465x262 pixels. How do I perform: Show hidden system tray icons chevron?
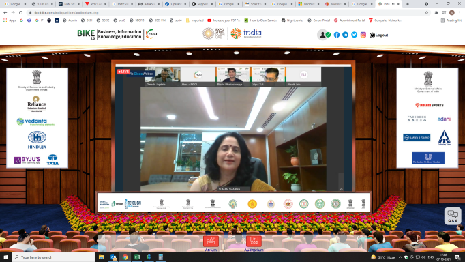[x=400, y=257]
